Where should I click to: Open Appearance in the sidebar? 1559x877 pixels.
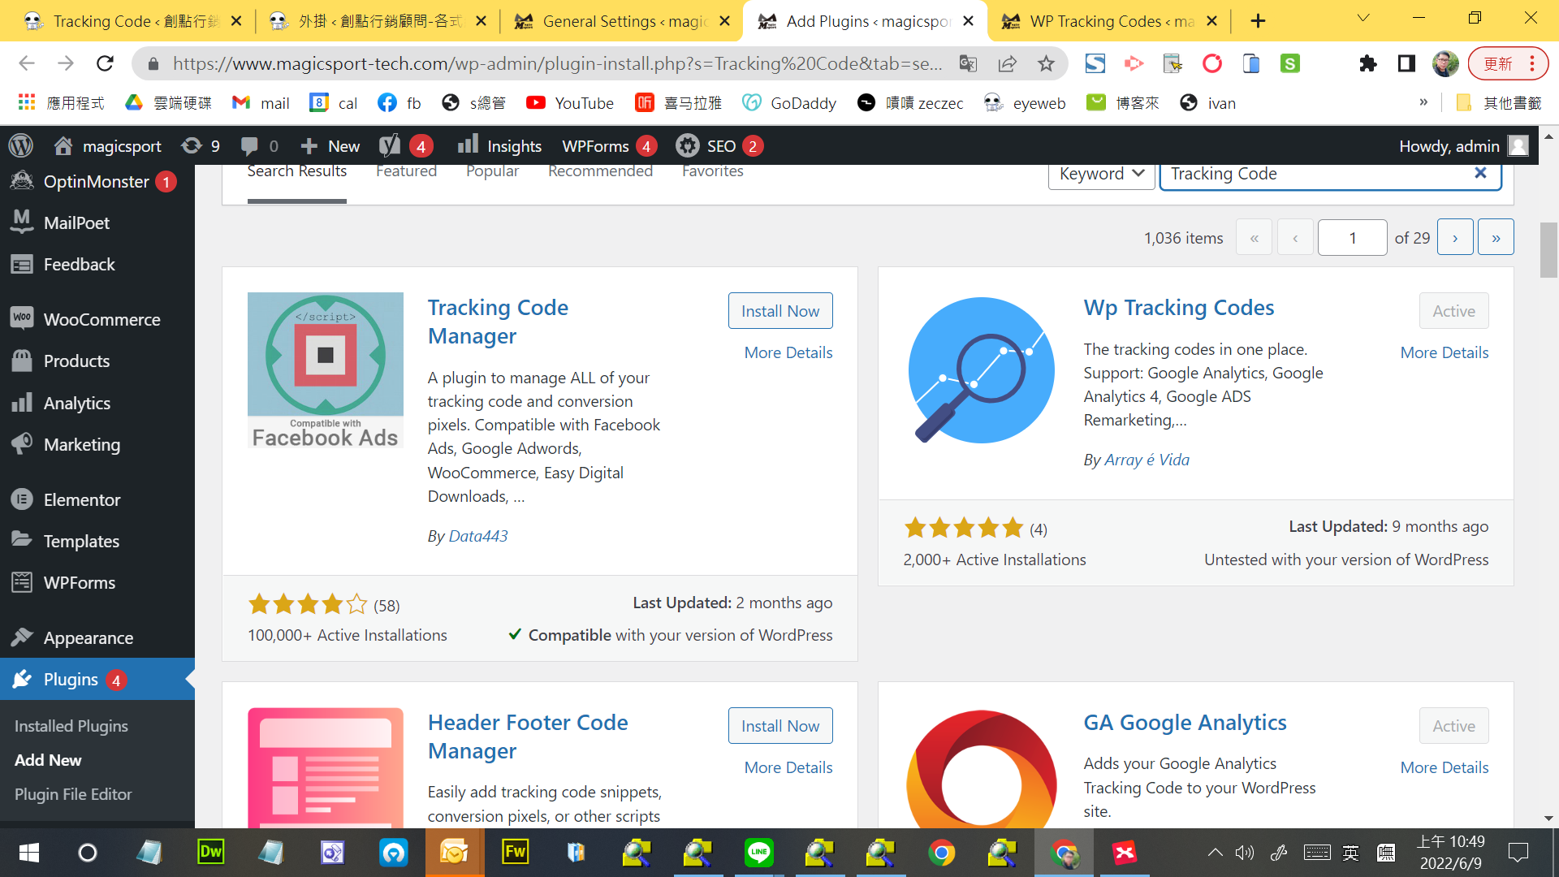point(97,637)
